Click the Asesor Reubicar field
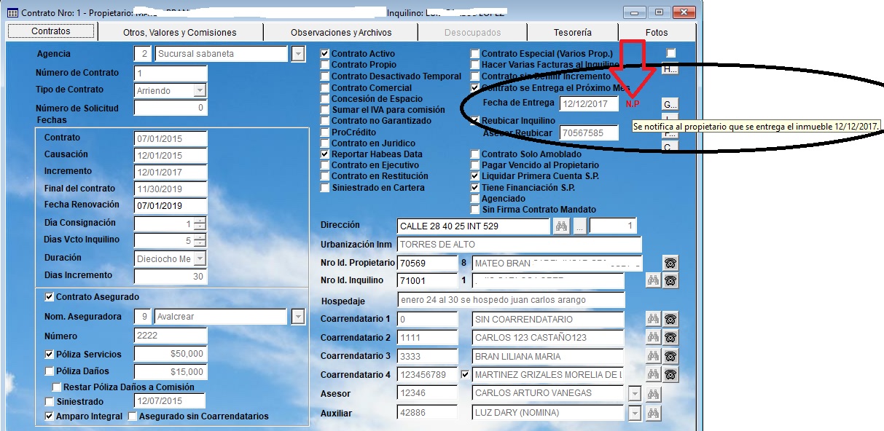The height and width of the screenshot is (431, 884). point(589,133)
